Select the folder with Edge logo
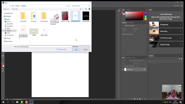 (34, 17)
